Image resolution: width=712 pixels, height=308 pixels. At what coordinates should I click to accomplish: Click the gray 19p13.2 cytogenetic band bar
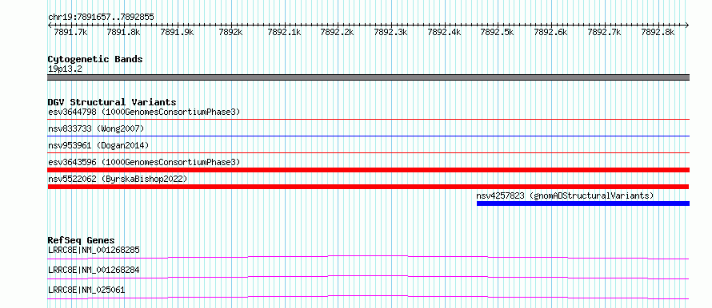[x=368, y=77]
